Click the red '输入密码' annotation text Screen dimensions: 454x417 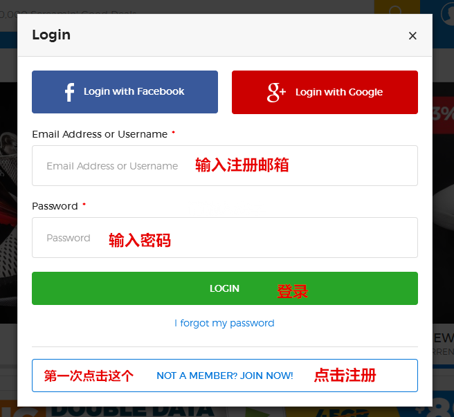tap(140, 240)
